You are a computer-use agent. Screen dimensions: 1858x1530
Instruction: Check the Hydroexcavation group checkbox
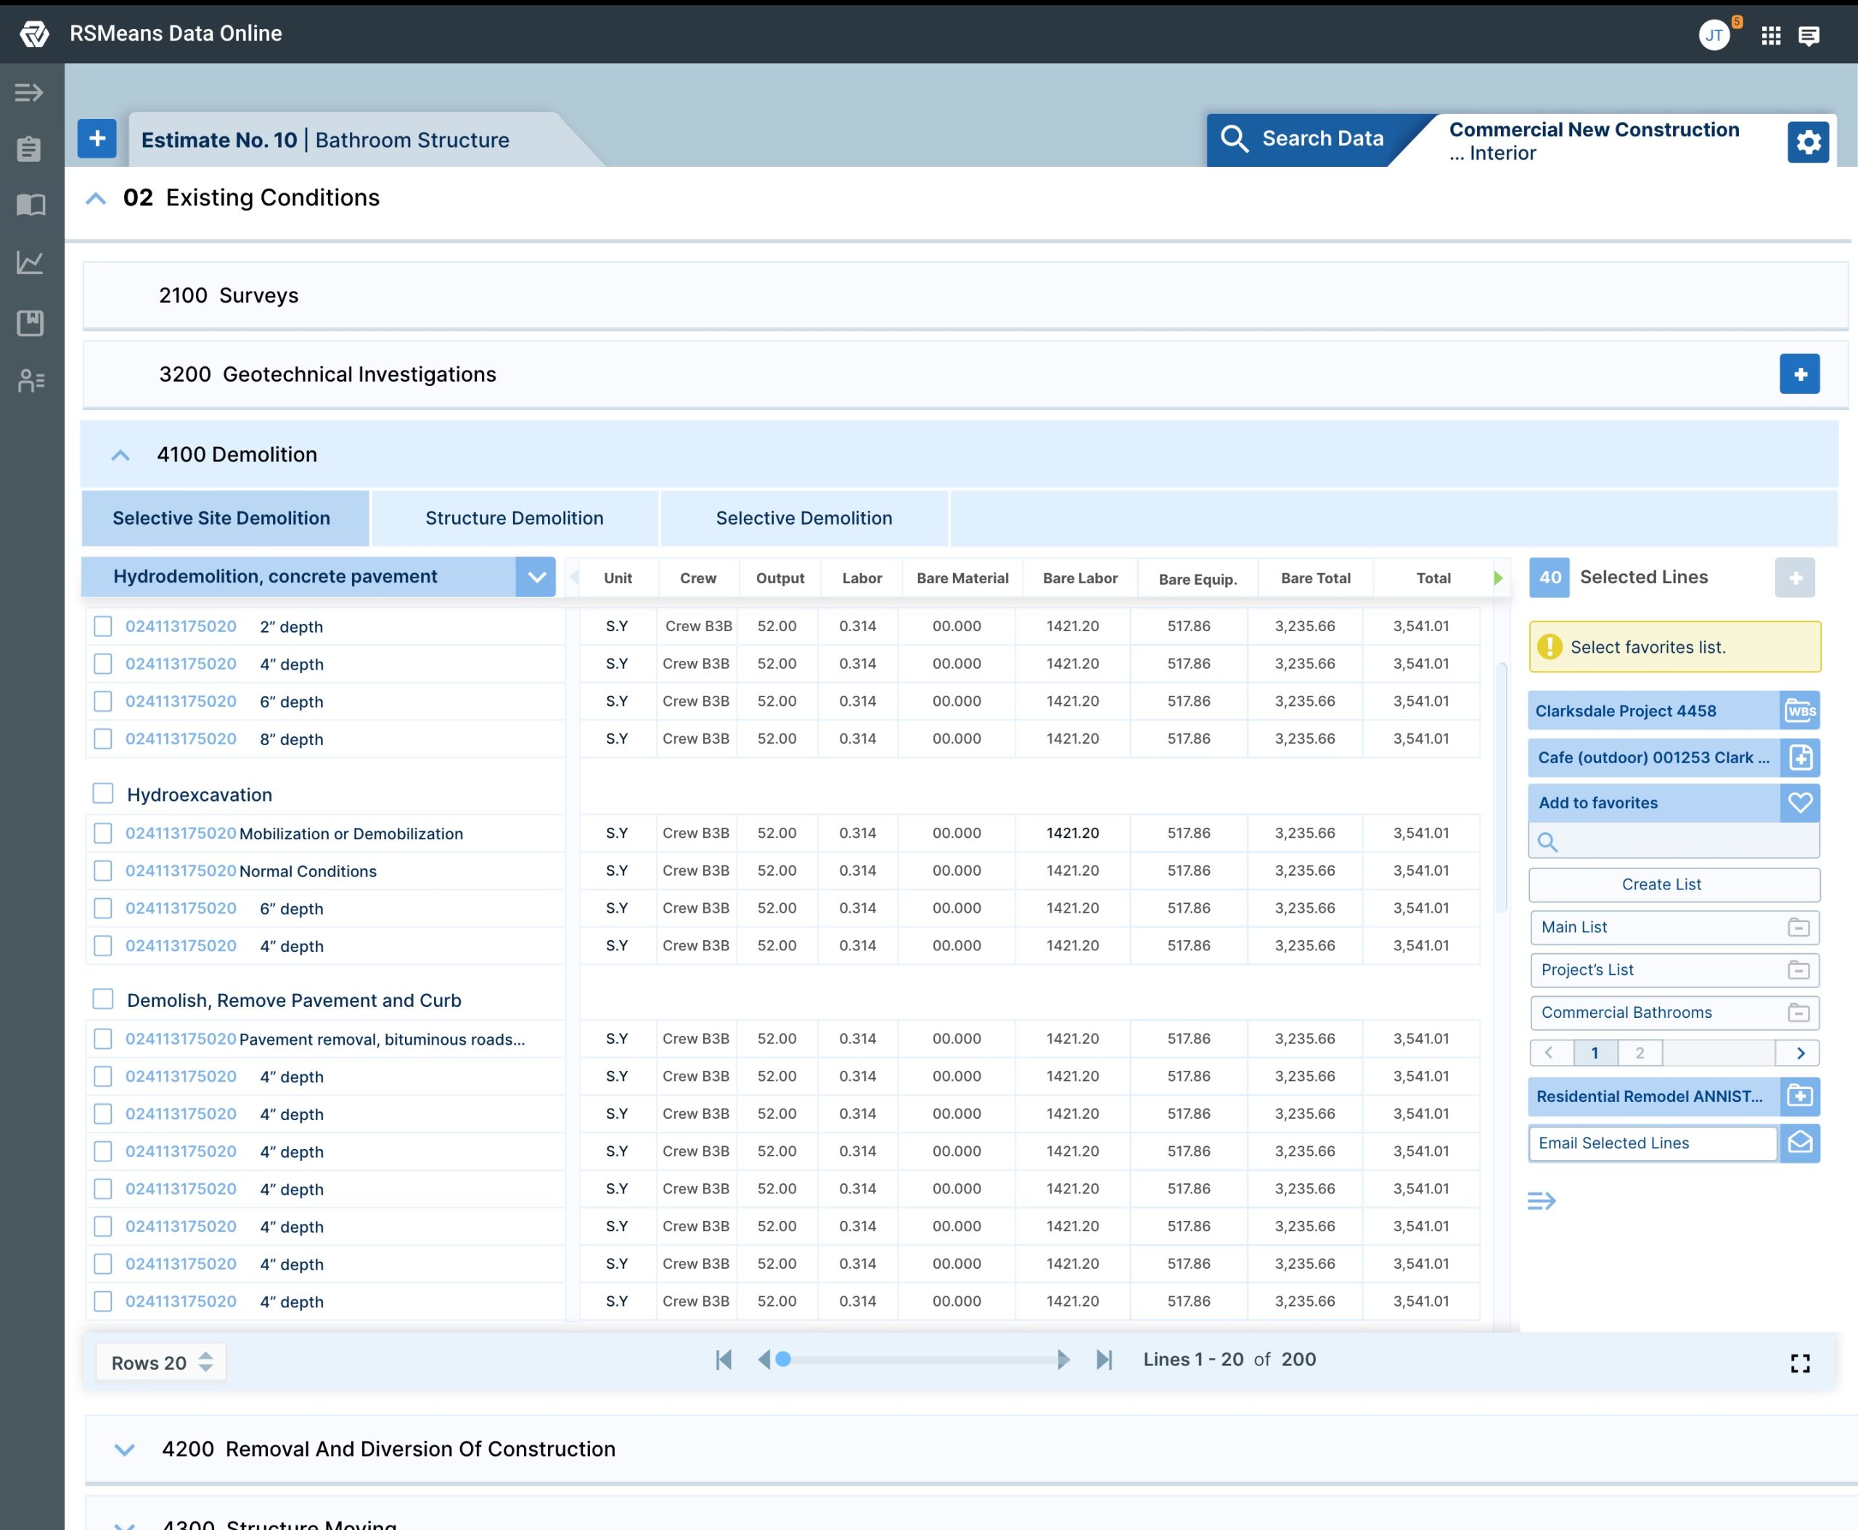coord(103,794)
